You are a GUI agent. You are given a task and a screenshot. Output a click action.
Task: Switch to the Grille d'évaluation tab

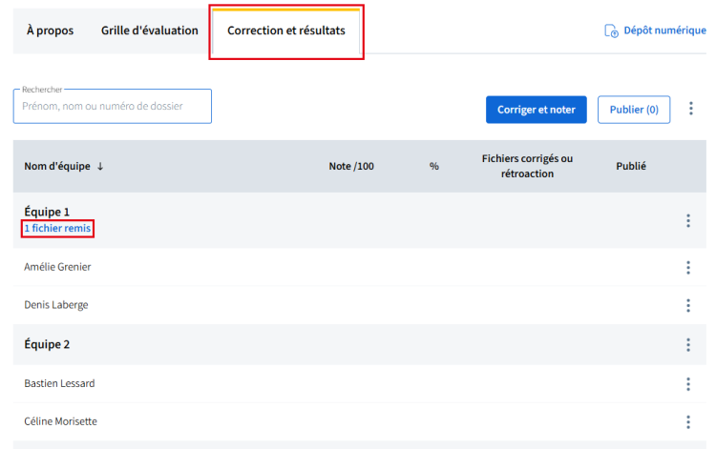(x=150, y=31)
